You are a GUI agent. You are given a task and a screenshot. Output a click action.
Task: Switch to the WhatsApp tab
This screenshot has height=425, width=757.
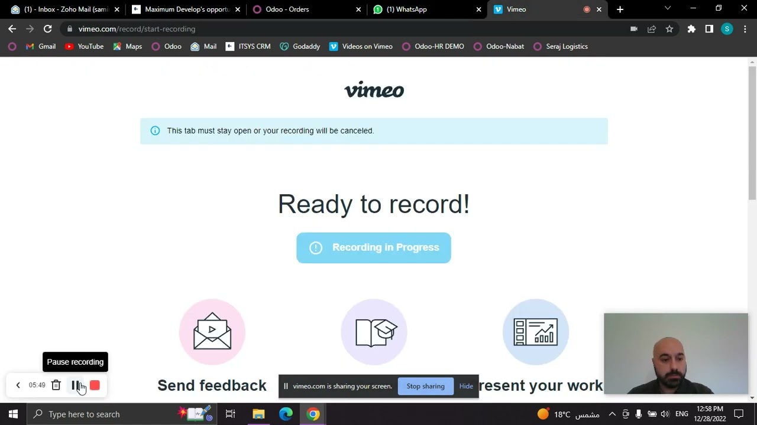pyautogui.click(x=425, y=9)
